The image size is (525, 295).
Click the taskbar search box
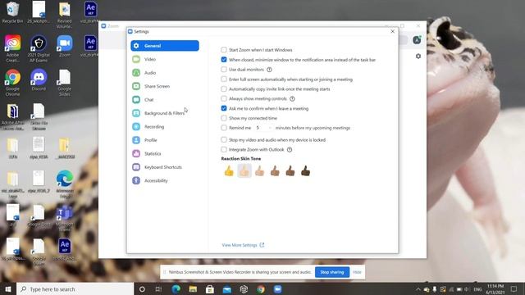75,289
